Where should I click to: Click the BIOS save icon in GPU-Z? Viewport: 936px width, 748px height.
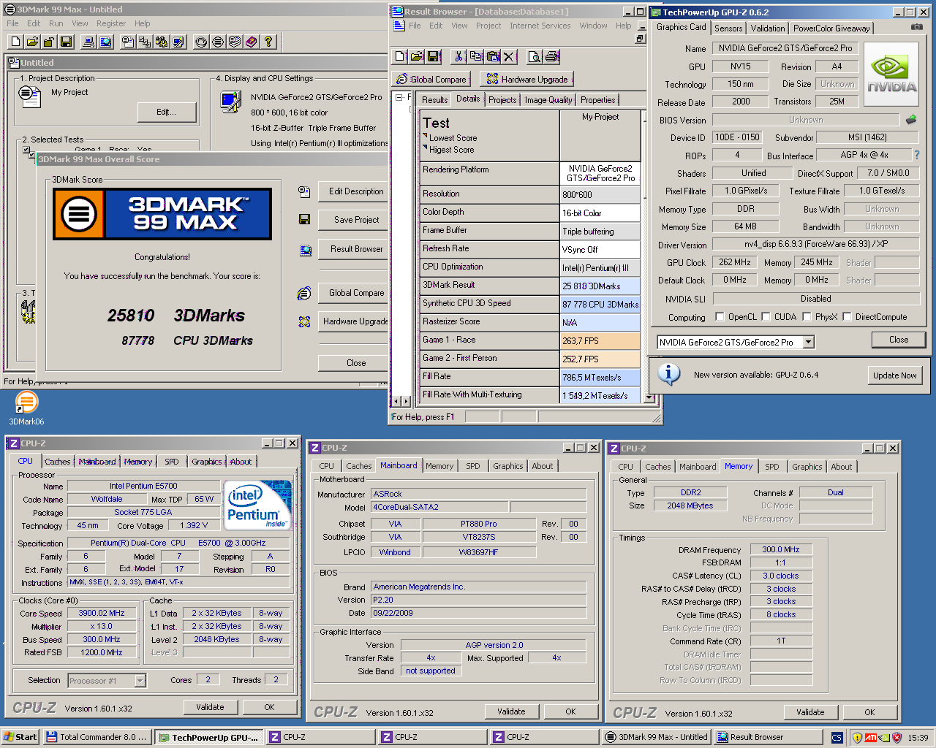(911, 119)
